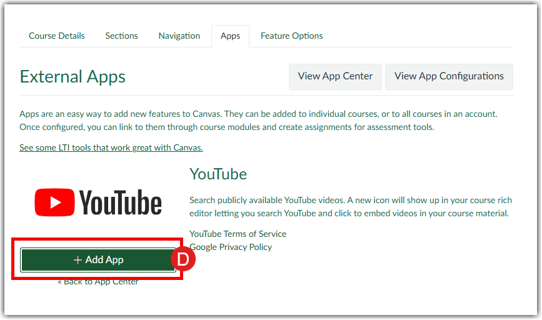
Task: Open the YouTube Terms of Service link
Action: click(238, 234)
